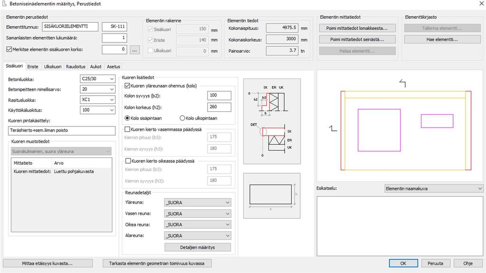This screenshot has width=486, height=273.
Task: Open the Vasen reuna edge detail dropdown
Action: coord(198,214)
